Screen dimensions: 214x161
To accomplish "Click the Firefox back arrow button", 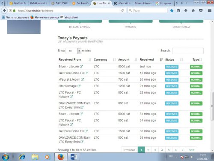I will point(4,10).
